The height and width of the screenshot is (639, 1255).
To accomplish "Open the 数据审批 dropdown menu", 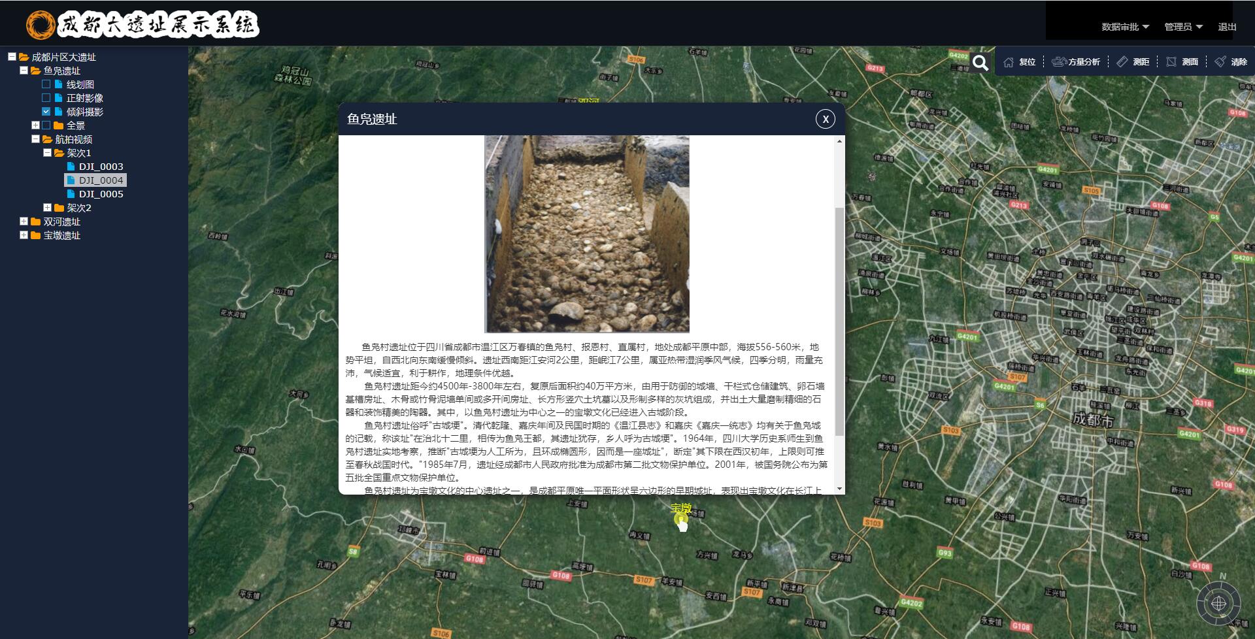I will pos(1125,27).
